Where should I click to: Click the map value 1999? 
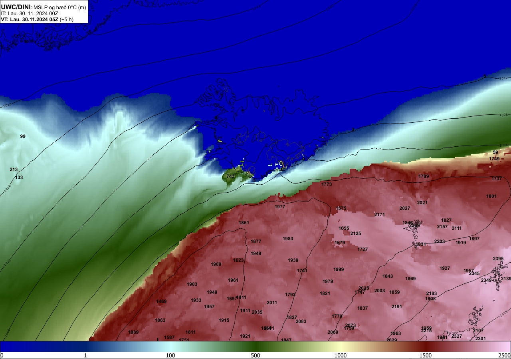coord(339,269)
